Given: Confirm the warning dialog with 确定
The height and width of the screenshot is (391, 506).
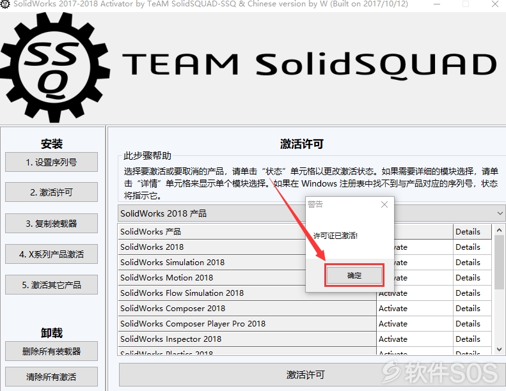Looking at the screenshot, I should click(x=354, y=275).
